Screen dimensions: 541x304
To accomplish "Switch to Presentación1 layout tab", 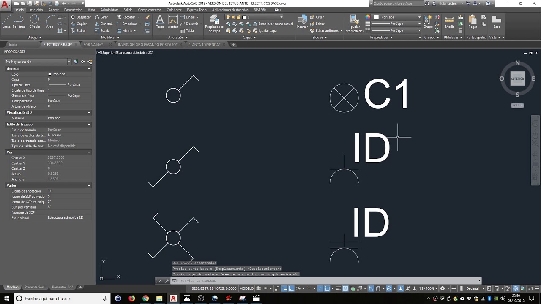I will [x=35, y=287].
